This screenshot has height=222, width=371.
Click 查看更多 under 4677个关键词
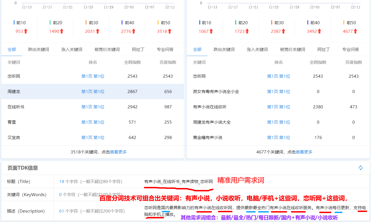(304, 152)
